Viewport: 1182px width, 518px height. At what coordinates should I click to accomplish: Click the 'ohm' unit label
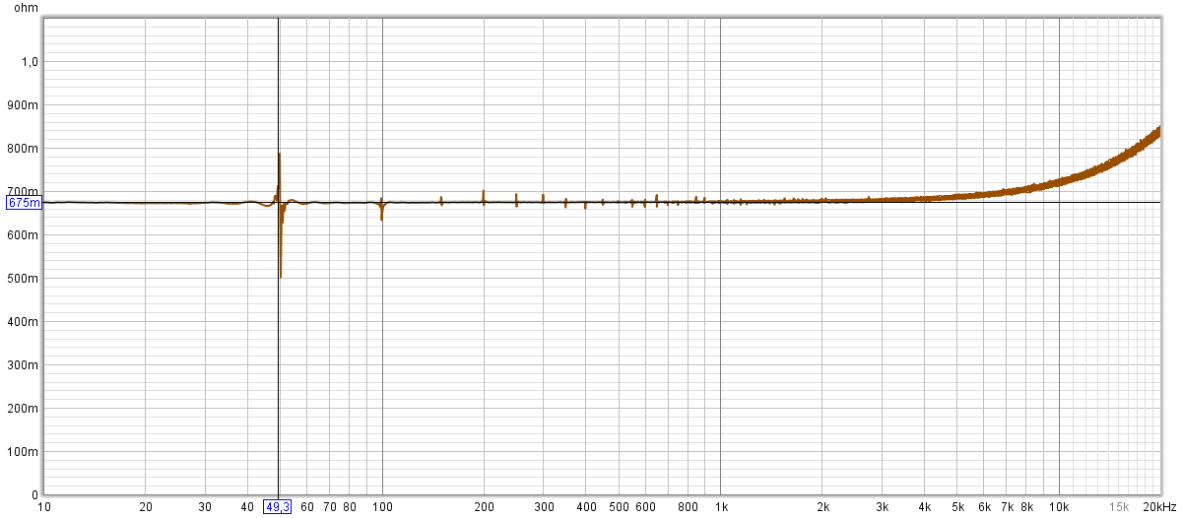(x=26, y=7)
